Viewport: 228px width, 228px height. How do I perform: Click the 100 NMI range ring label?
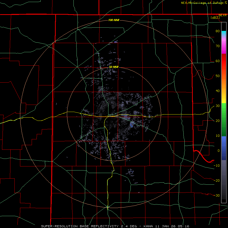tap(114, 20)
